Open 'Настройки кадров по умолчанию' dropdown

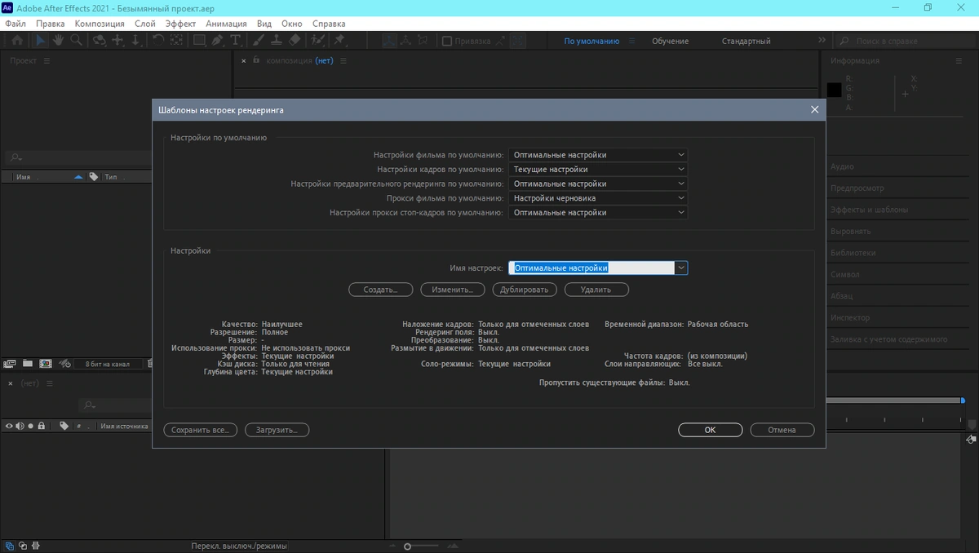click(598, 169)
